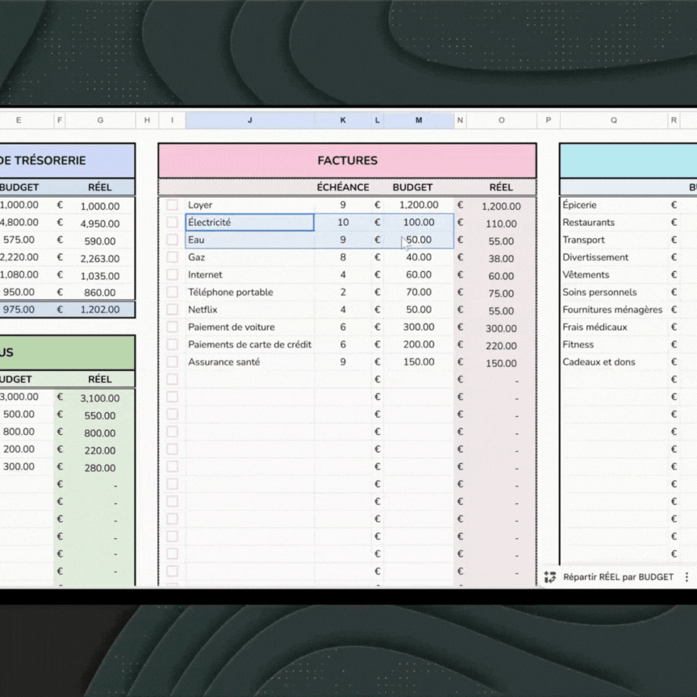The image size is (697, 697).
Task: Select column M header
Action: click(x=419, y=120)
